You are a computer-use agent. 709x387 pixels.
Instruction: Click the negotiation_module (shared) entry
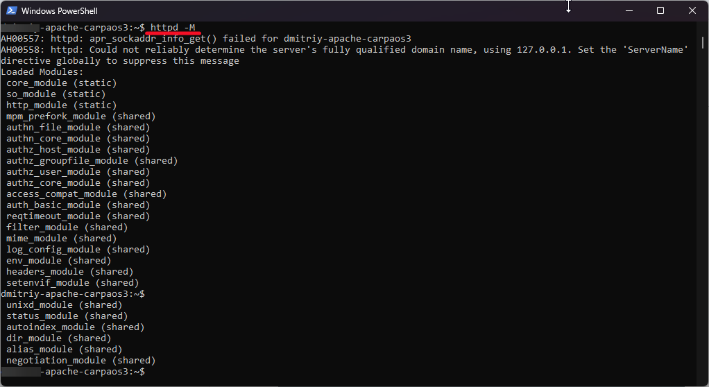[x=80, y=361]
